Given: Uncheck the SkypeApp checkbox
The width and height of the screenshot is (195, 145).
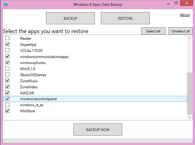Looking at the screenshot, I should tap(7, 44).
